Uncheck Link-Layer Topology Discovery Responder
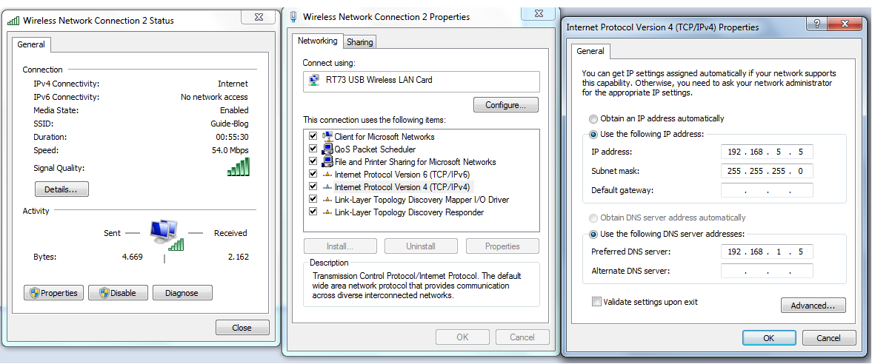 tap(313, 212)
